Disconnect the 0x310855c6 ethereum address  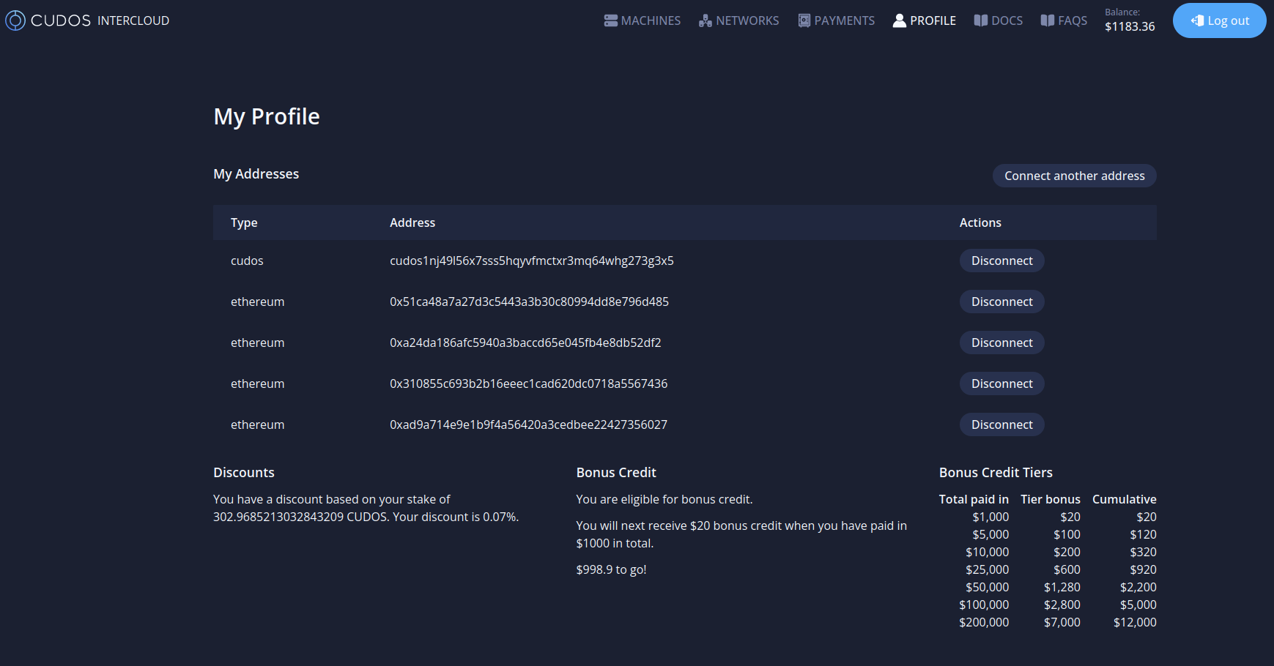[1002, 383]
